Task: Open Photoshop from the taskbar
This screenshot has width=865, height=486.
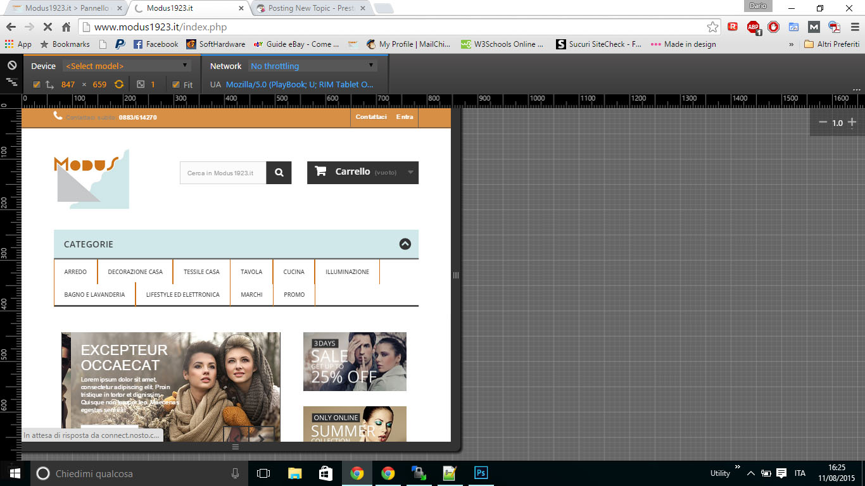Action: [481, 473]
